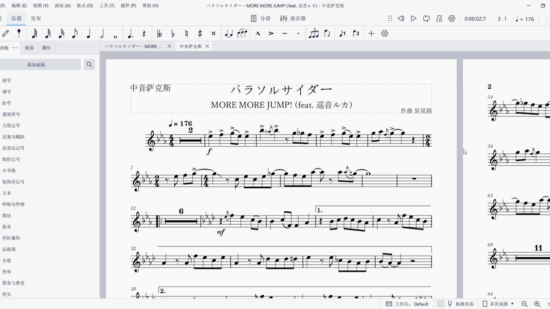
Task: Add accent articulation
Action: (271, 33)
